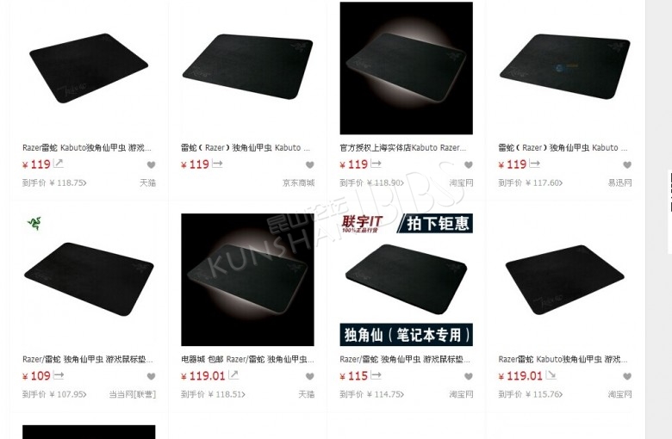
Task: Open the ¥117.60 易迅网 product image
Action: tap(565, 68)
